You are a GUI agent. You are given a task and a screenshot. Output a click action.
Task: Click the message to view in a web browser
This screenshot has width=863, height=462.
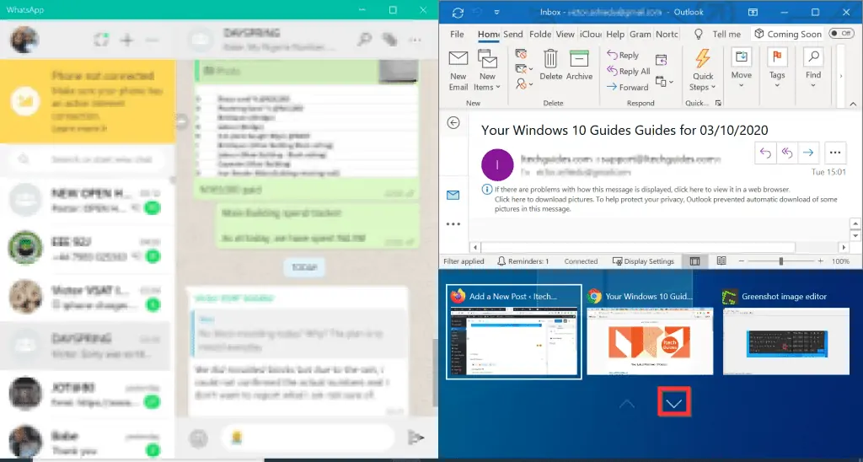[x=642, y=189]
